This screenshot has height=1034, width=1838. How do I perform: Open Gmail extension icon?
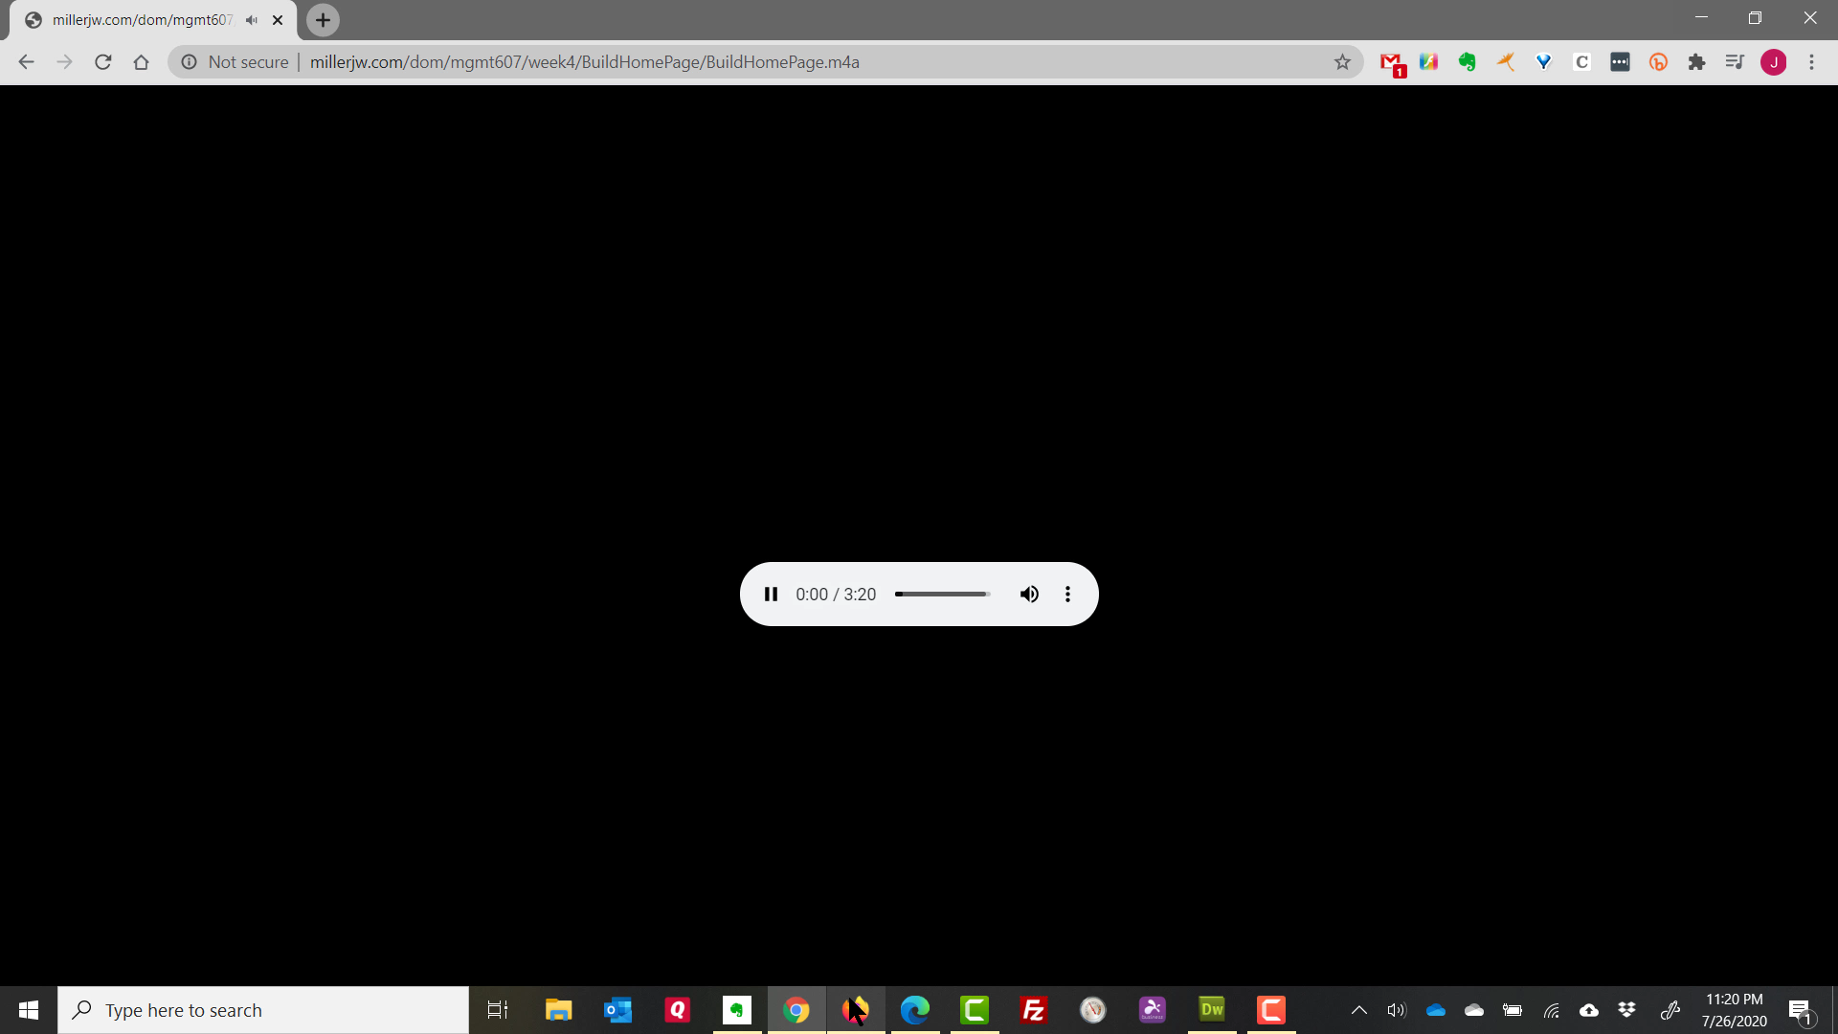coord(1391,62)
